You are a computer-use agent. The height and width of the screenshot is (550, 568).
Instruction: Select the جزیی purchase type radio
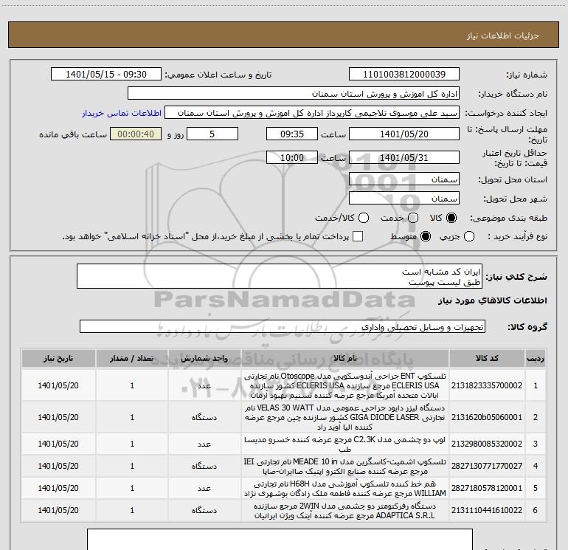pos(468,237)
